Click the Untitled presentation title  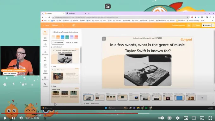pyautogui.click(x=178, y=25)
